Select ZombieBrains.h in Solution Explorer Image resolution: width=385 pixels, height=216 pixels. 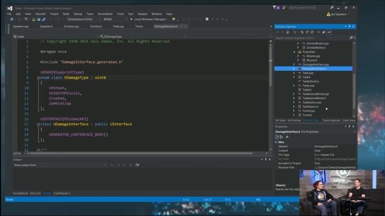pyautogui.click(x=316, y=48)
